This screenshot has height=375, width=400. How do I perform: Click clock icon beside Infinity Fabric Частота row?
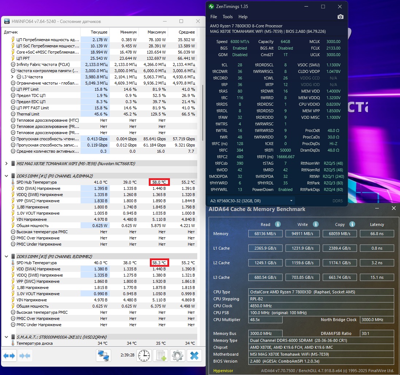point(13,65)
